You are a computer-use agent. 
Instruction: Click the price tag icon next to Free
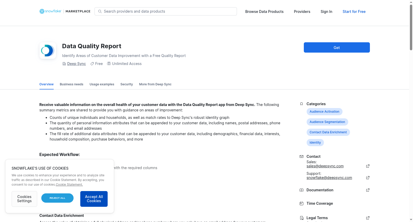92,64
